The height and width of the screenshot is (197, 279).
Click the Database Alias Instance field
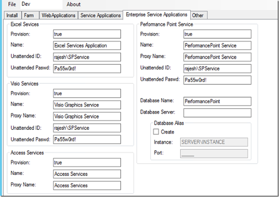tap(214, 142)
